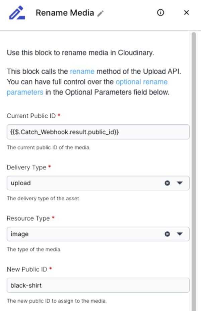Clear the Resource Type image value
This screenshot has width=201, height=311.
167,234
